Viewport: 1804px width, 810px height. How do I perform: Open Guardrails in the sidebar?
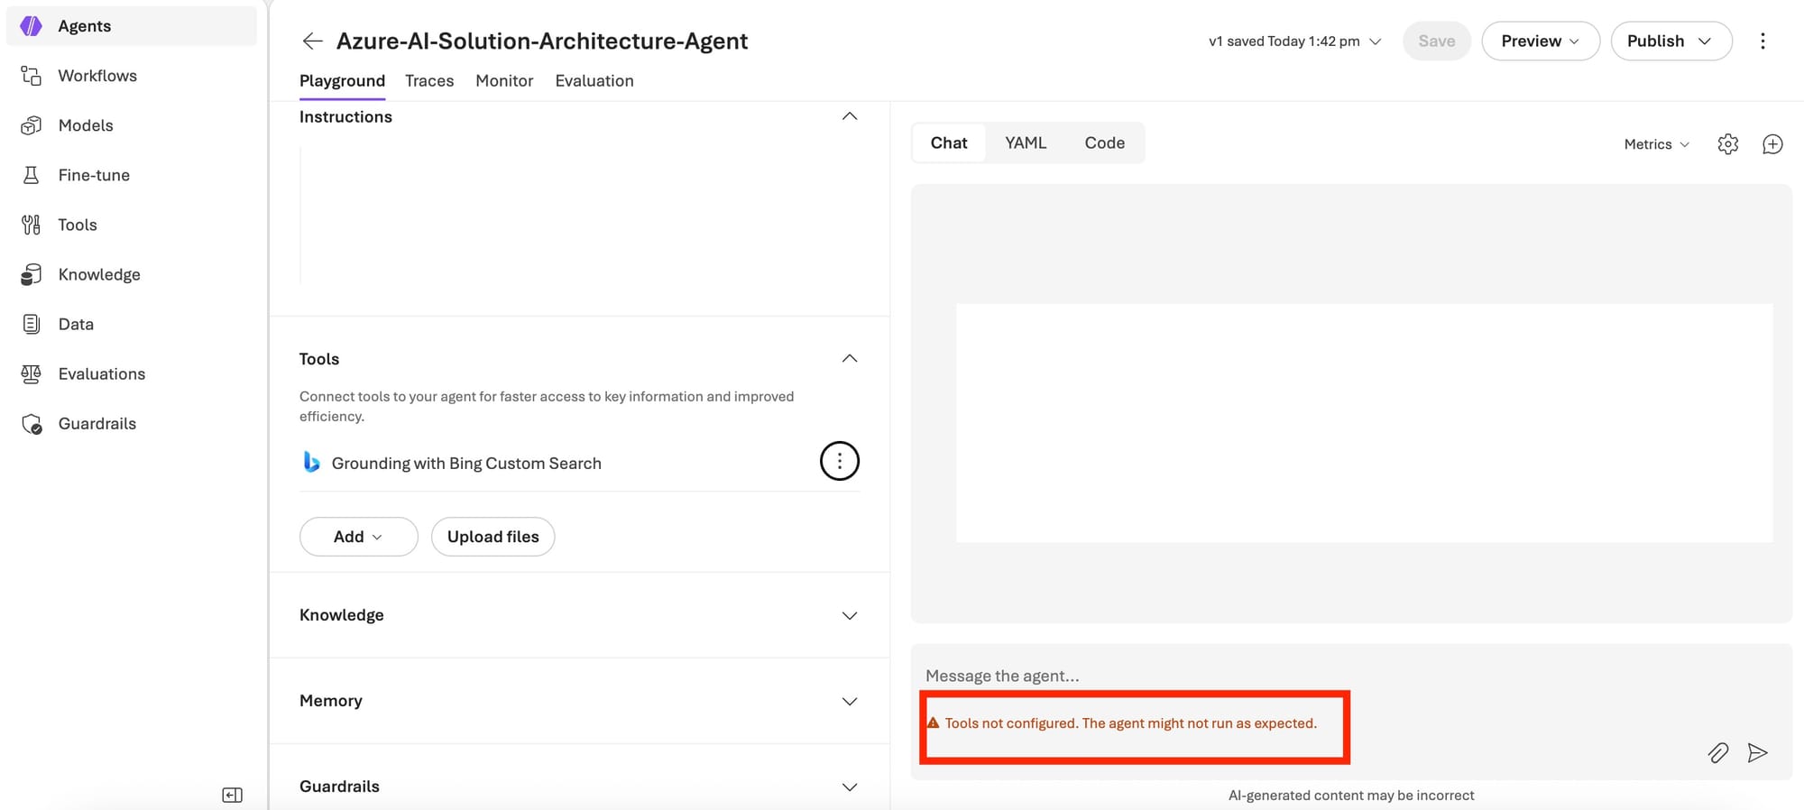[x=97, y=424]
